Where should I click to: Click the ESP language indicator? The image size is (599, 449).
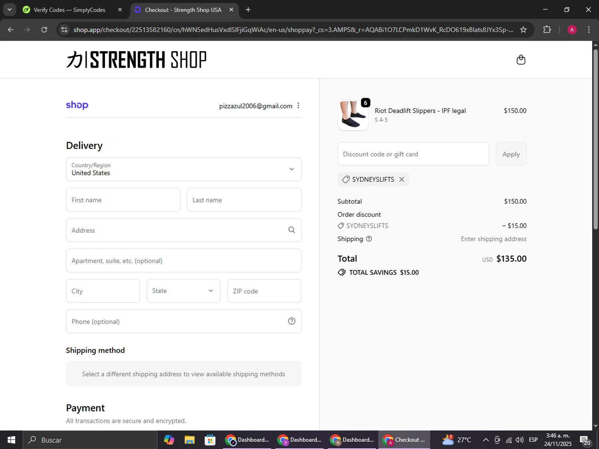533,440
